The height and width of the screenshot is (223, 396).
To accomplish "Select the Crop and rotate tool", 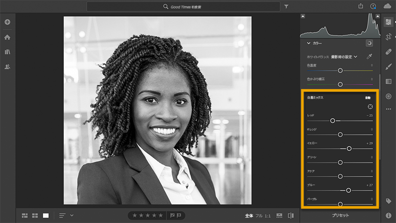I will (x=389, y=37).
